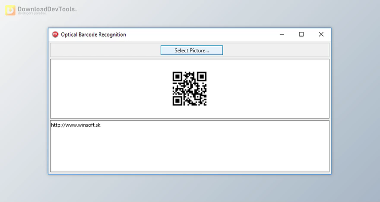
Task: Close the Optical Barcode Recognition window
Action: pos(321,35)
